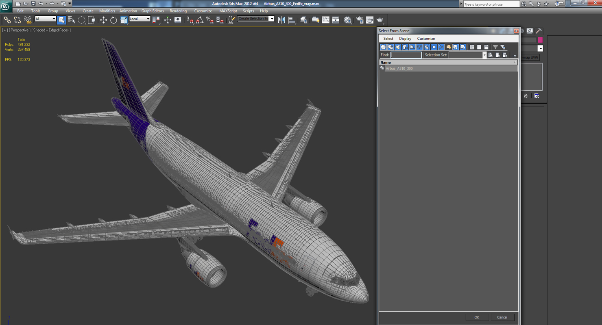Screen dimensions: 602x325
Task: Activate Select and Scale tool
Action: (x=124, y=19)
